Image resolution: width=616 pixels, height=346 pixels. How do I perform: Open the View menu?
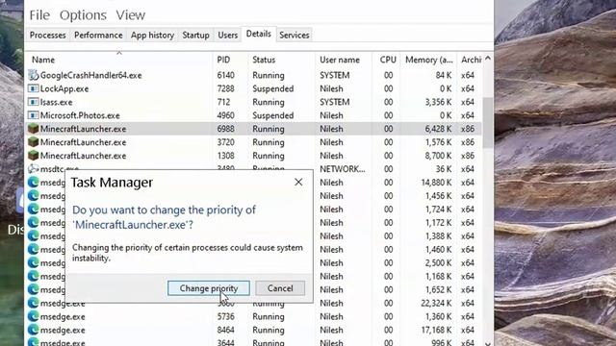[131, 15]
